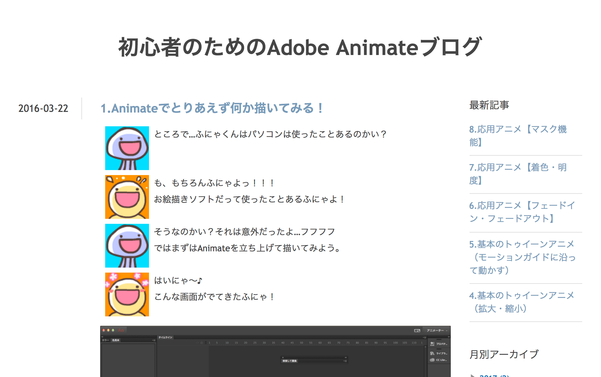Open the color panel options menu icon
Image resolution: width=601 pixels, height=377 pixels.
click(x=153, y=340)
